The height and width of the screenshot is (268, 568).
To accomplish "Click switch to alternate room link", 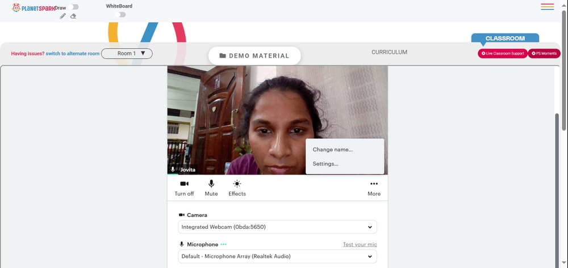I will pos(73,53).
